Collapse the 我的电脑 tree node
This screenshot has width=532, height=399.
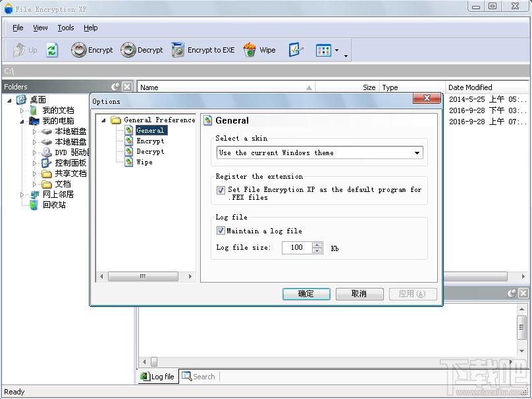(22, 121)
